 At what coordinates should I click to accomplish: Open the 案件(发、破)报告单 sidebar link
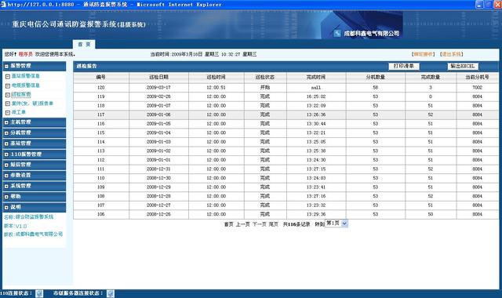[x=32, y=104]
